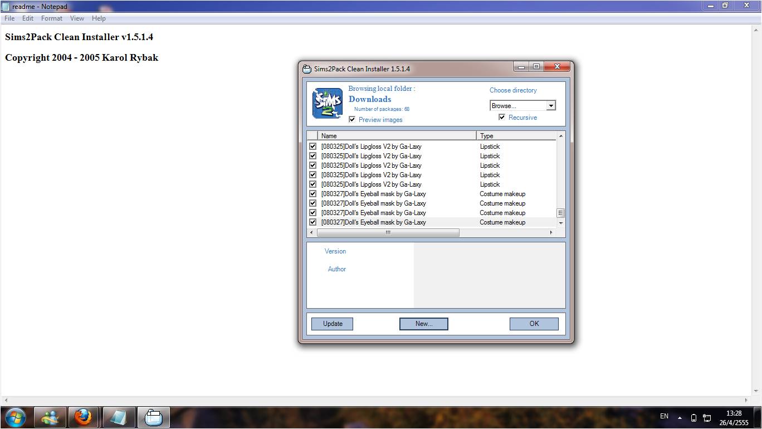Click Notepad horizontal scroll right arrow
The image size is (762, 429).
(x=746, y=400)
